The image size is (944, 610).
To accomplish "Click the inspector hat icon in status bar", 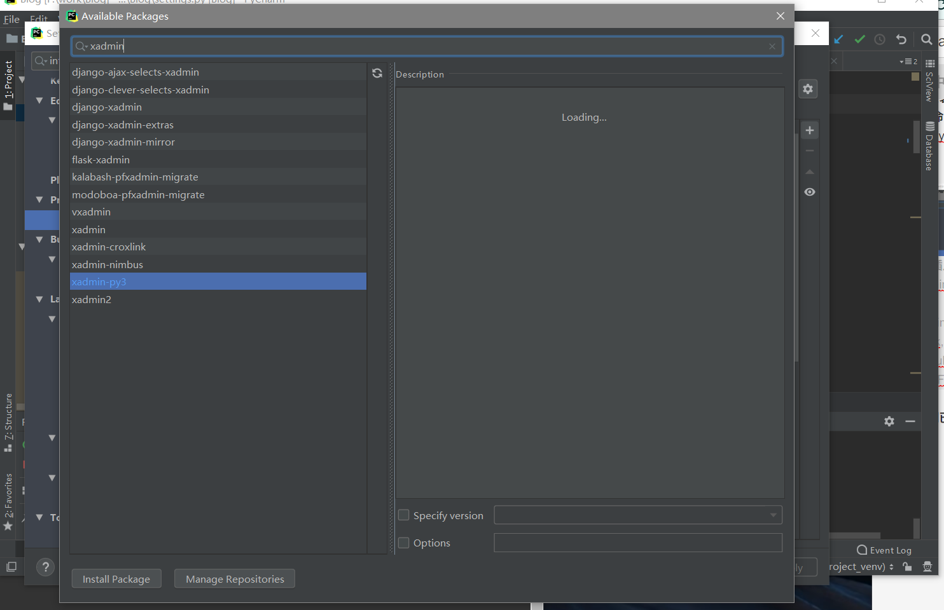I will pos(927,567).
